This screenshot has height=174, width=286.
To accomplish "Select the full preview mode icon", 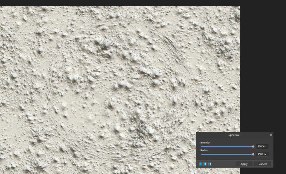I will coord(201,164).
